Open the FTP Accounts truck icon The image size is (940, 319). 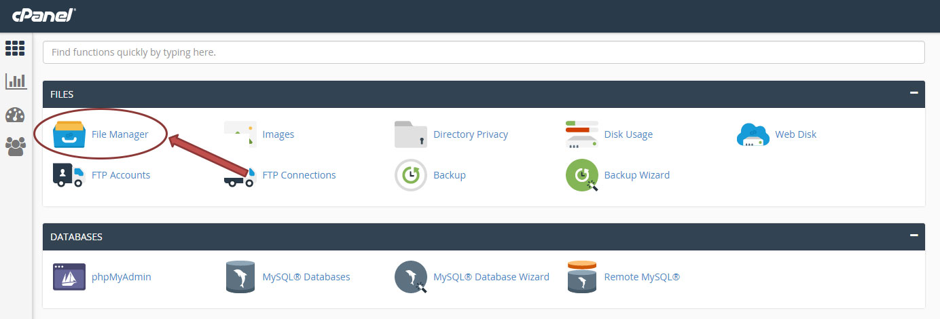point(69,175)
